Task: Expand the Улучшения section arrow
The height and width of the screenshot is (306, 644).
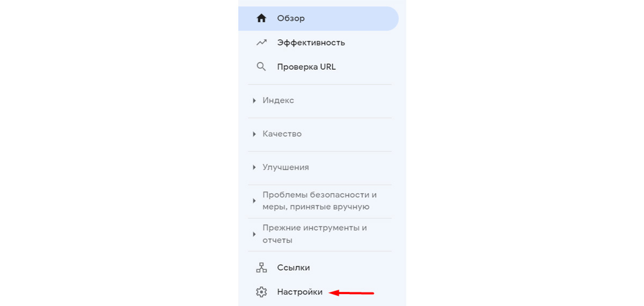Action: 254,167
